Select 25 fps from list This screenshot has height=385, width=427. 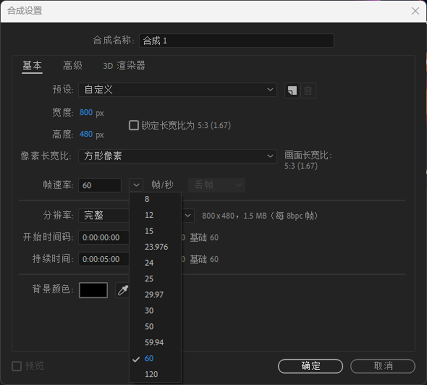click(155, 279)
